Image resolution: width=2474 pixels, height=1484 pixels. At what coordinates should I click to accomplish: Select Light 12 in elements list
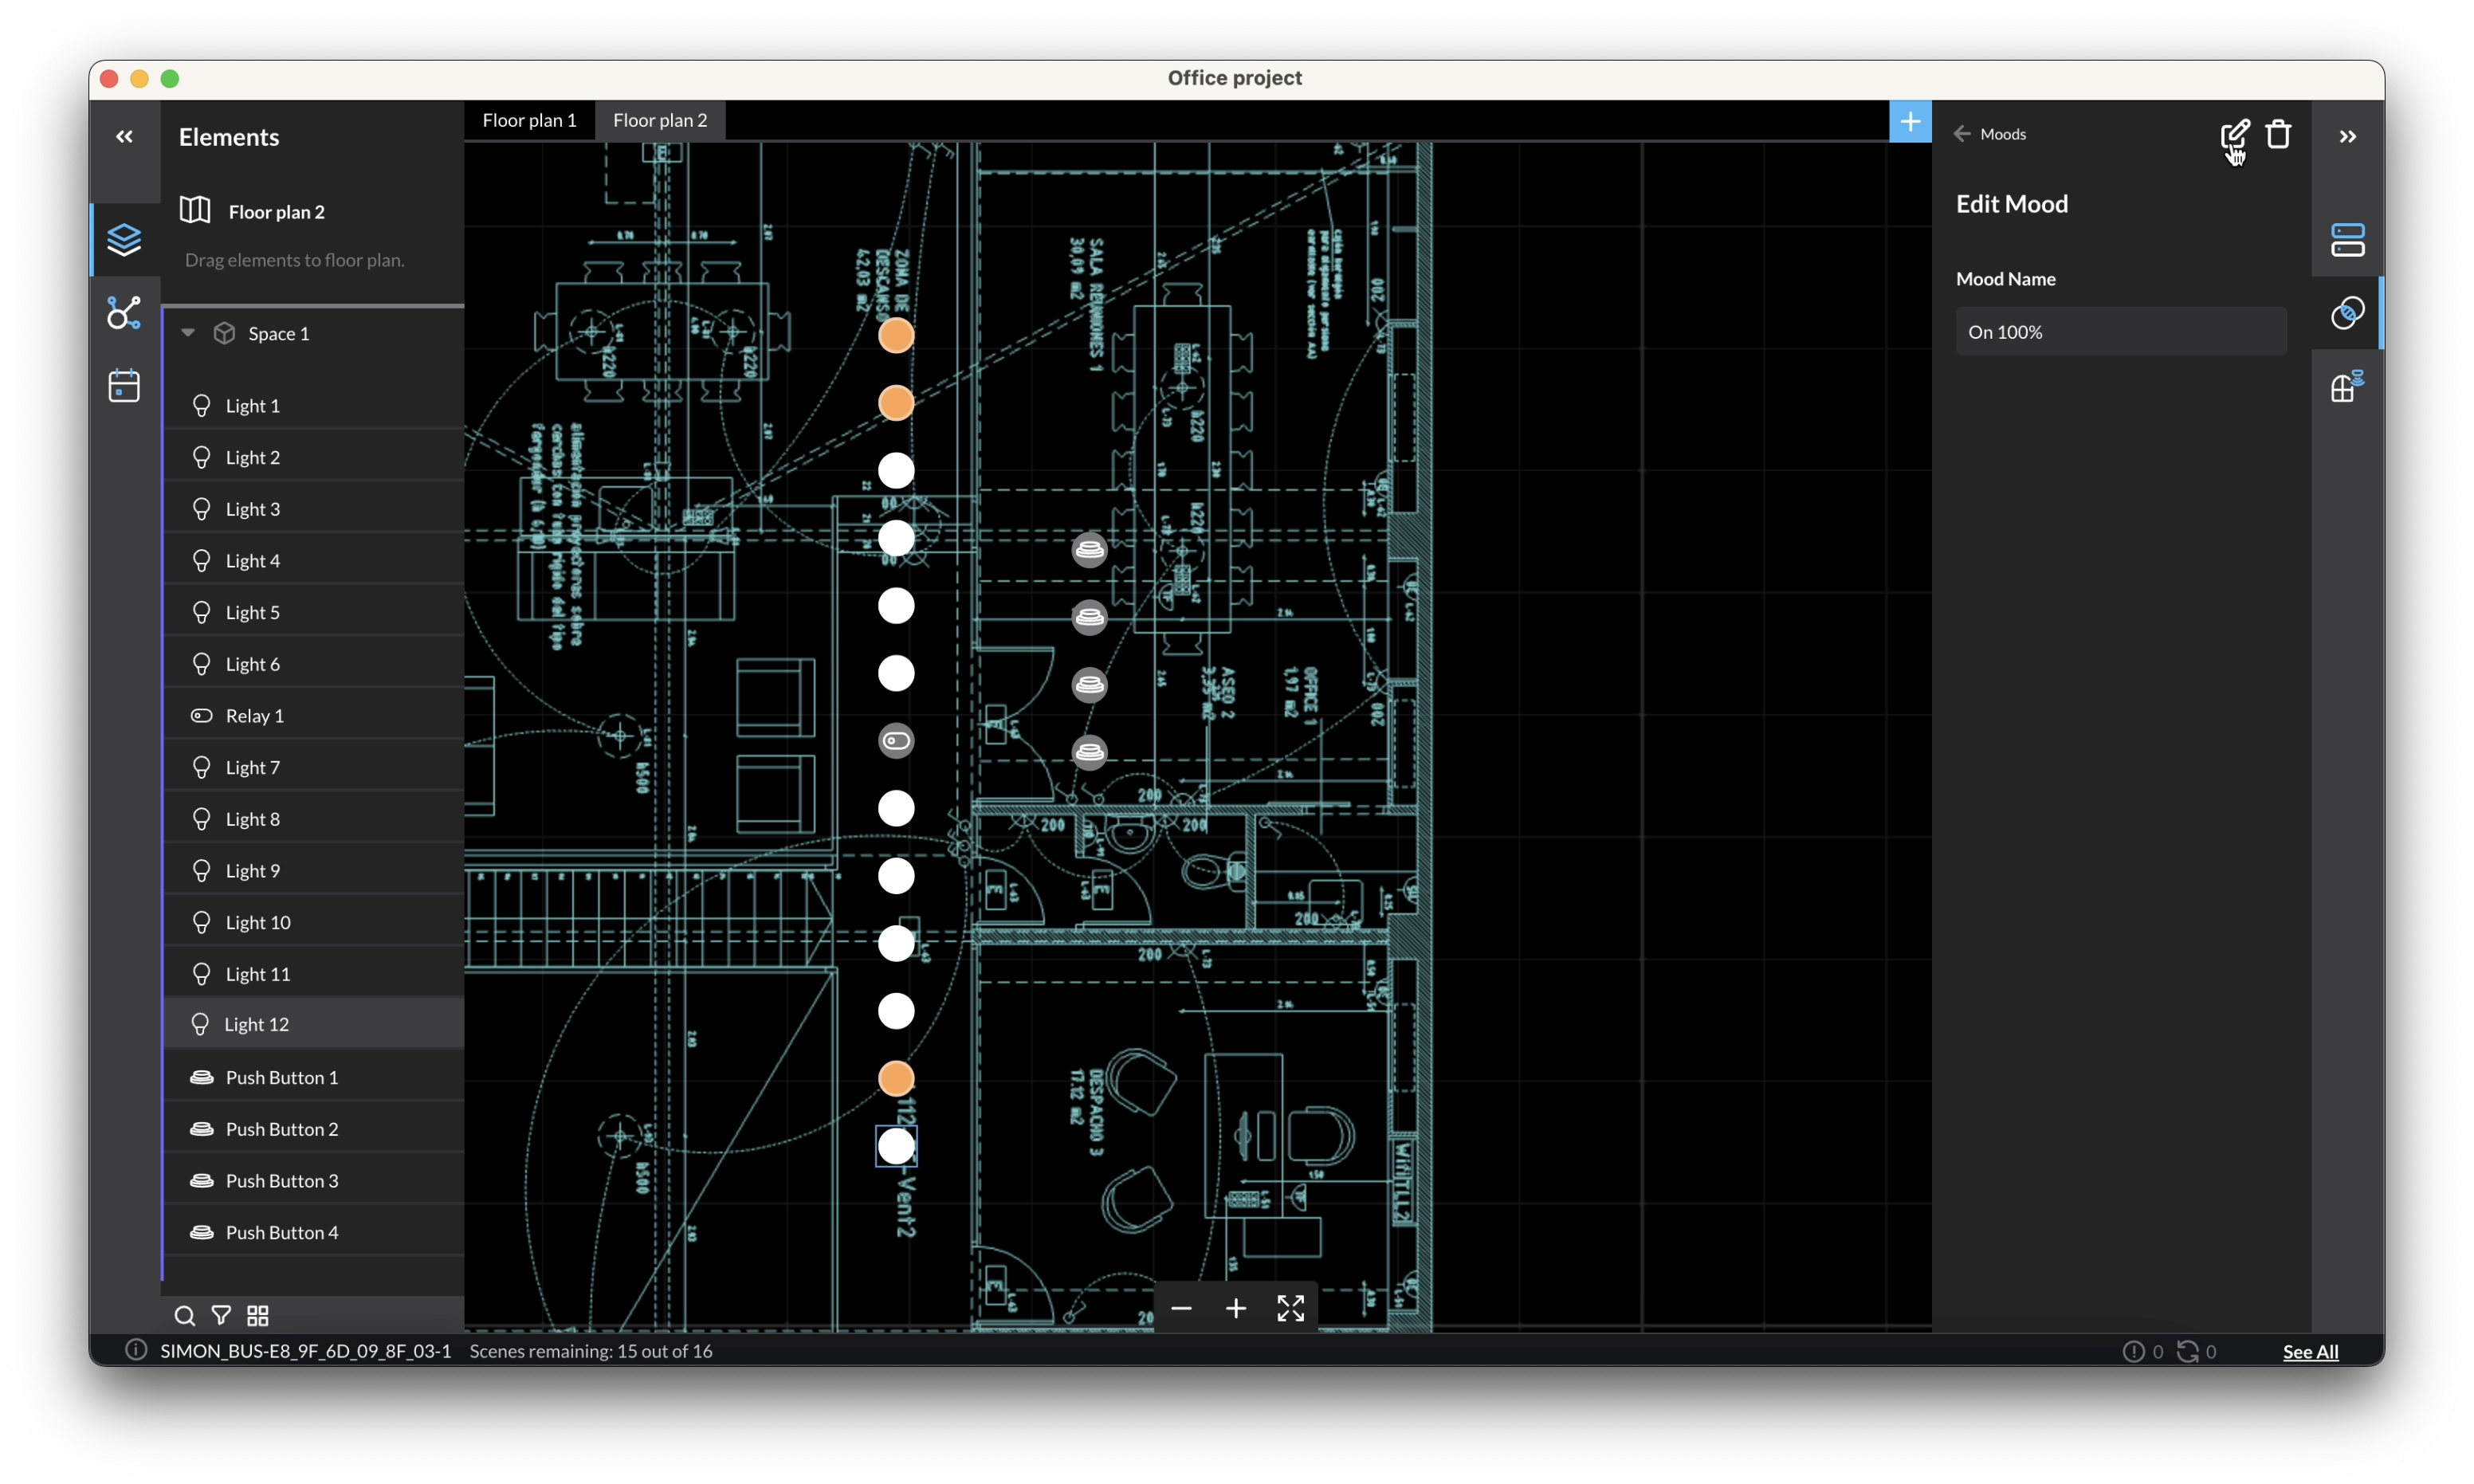314,1024
